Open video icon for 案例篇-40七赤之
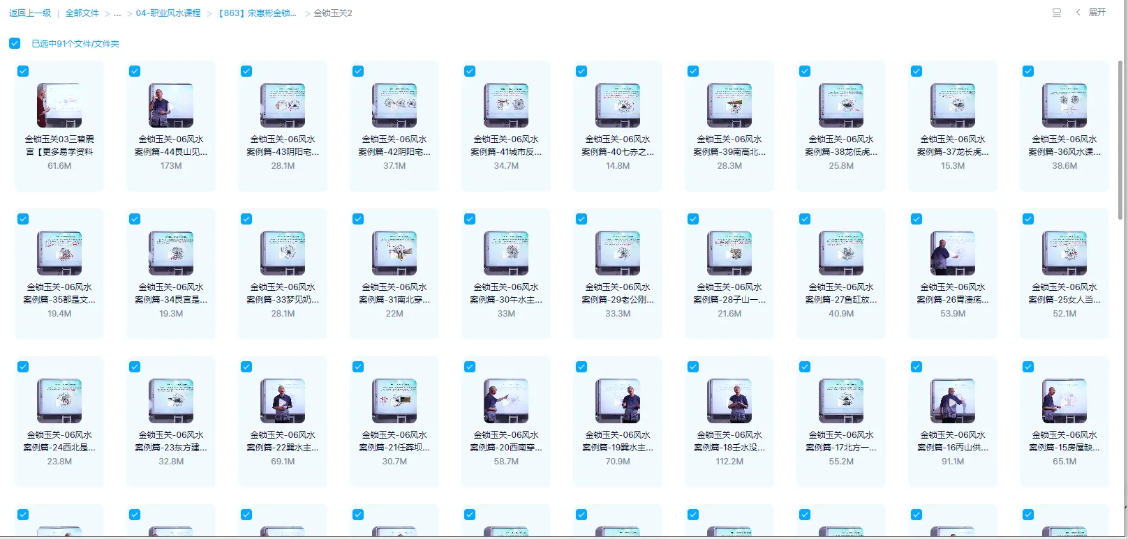Screen dimensions: 1128x539 click(x=618, y=105)
